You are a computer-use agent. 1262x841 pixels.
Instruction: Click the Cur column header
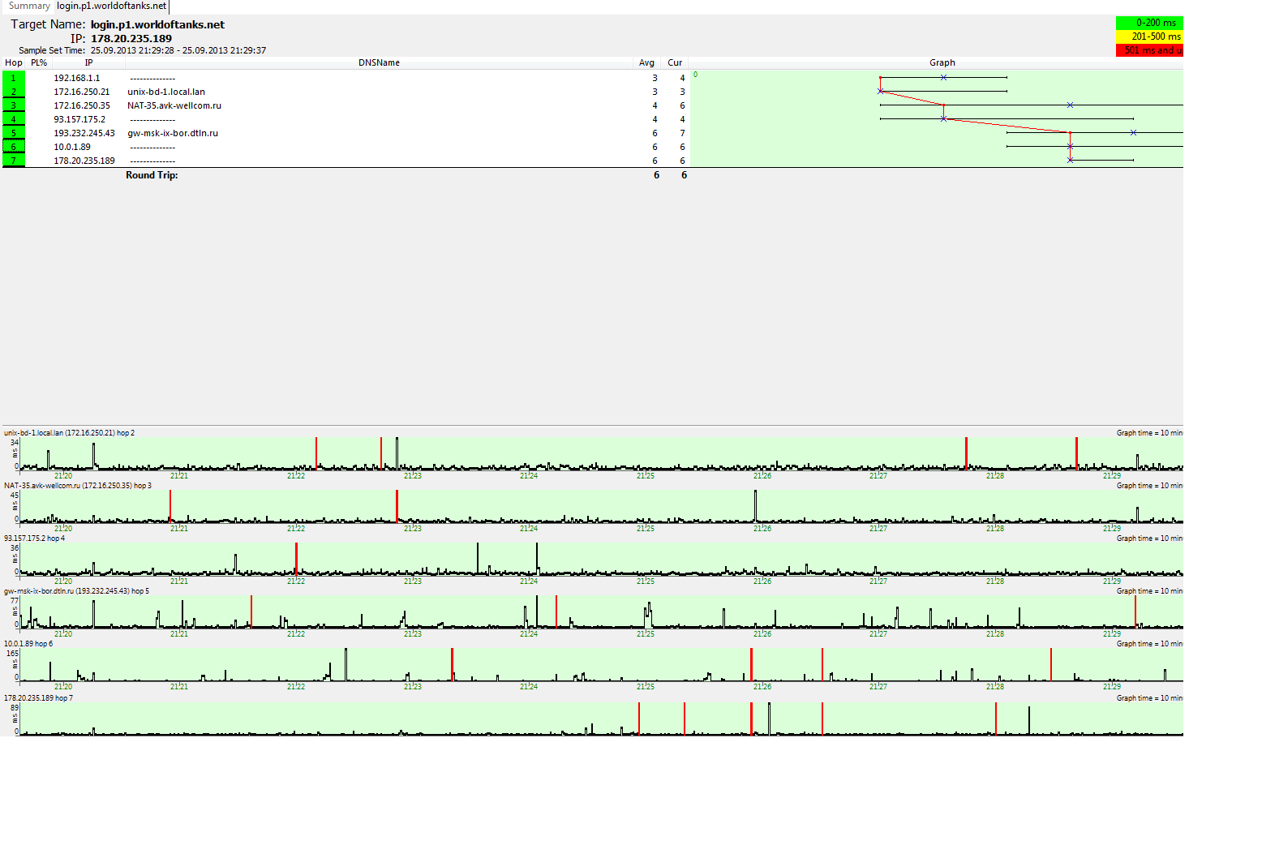point(675,62)
